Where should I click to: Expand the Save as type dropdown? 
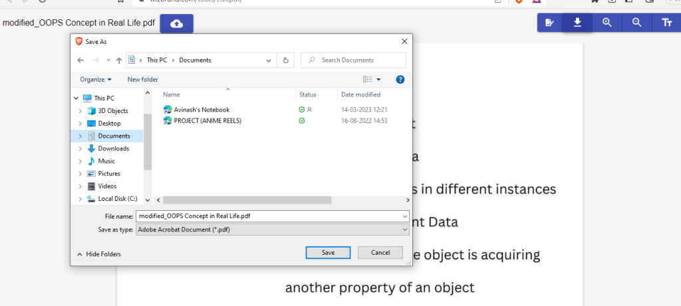405,230
